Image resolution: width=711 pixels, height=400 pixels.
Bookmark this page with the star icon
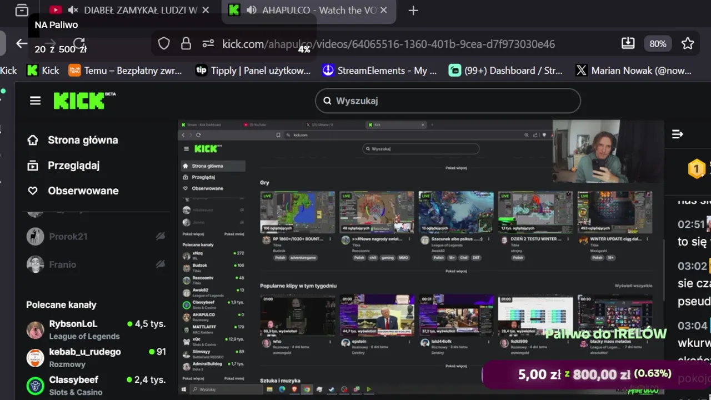click(688, 43)
